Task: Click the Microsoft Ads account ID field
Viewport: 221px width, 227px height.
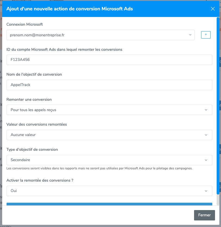Action: pyautogui.click(x=109, y=60)
